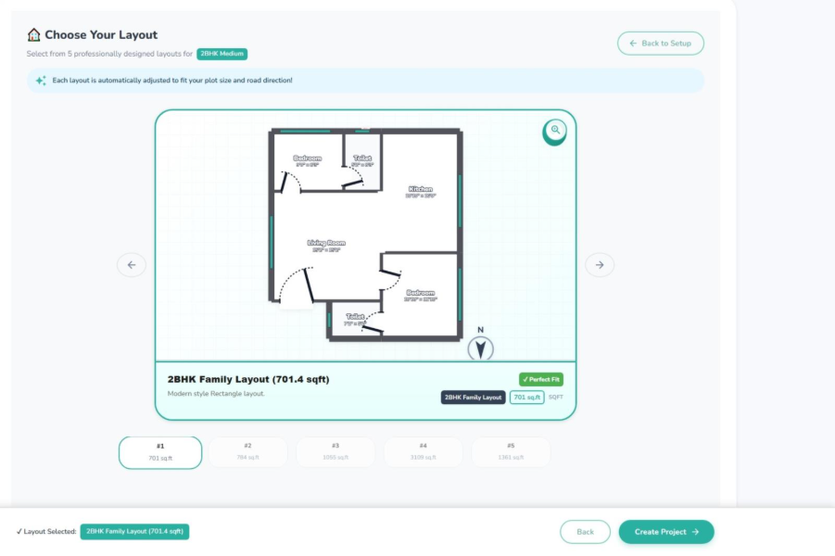Click the Living Room label in floor plan

tap(326, 246)
